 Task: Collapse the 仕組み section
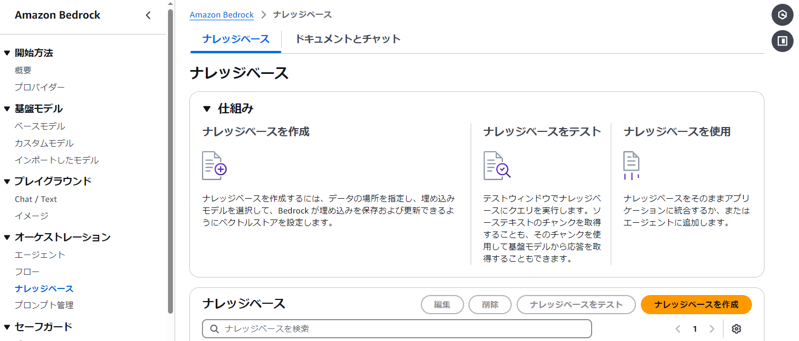point(206,108)
